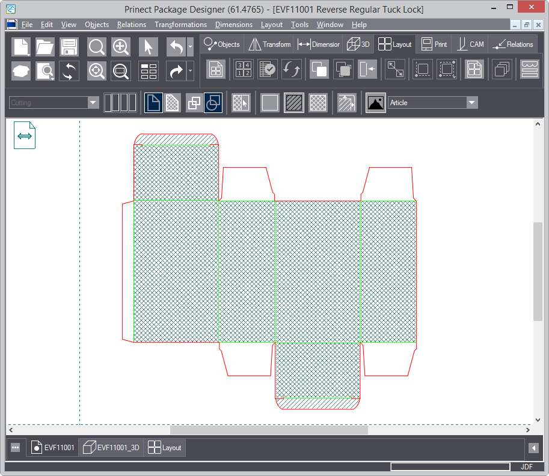Click the Layout button in bottom bar
Image resolution: width=549 pixels, height=476 pixels.
165,448
